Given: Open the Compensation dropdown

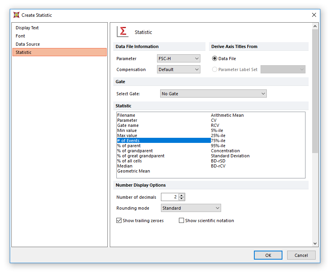Looking at the screenshot, I should (179, 69).
